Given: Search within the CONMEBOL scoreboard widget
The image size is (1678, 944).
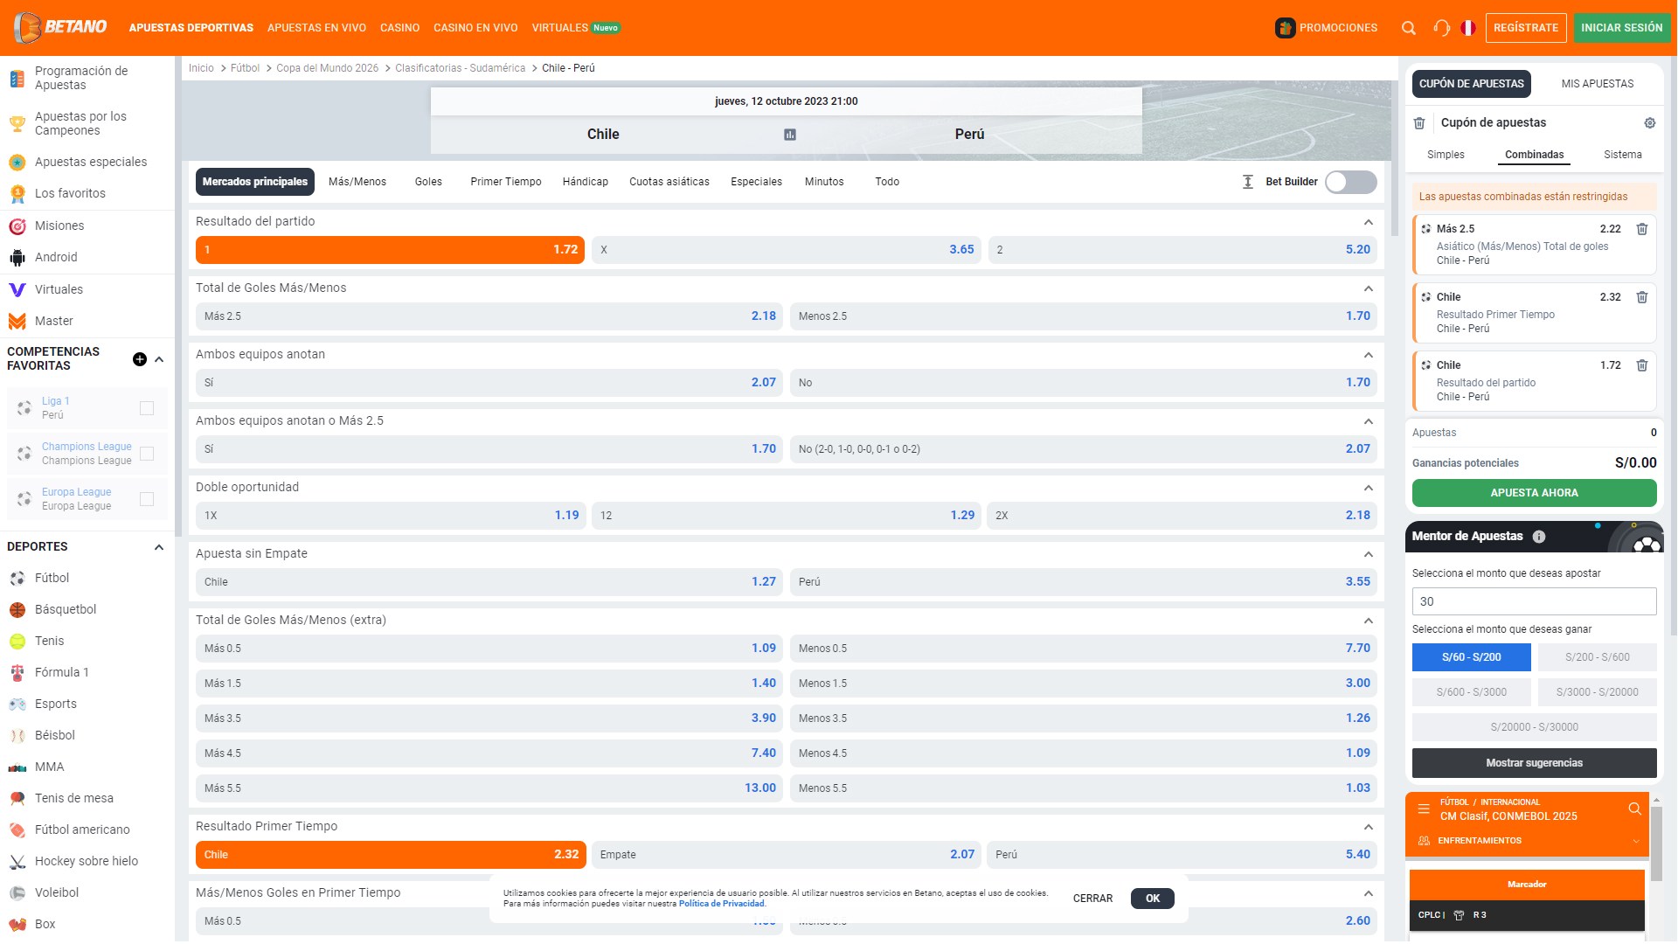Looking at the screenshot, I should point(1634,809).
